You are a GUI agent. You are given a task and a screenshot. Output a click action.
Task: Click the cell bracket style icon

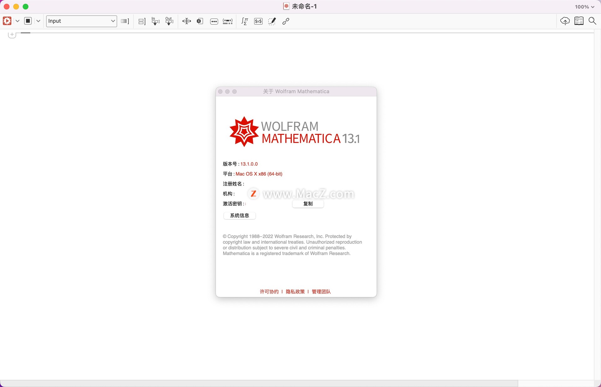125,21
